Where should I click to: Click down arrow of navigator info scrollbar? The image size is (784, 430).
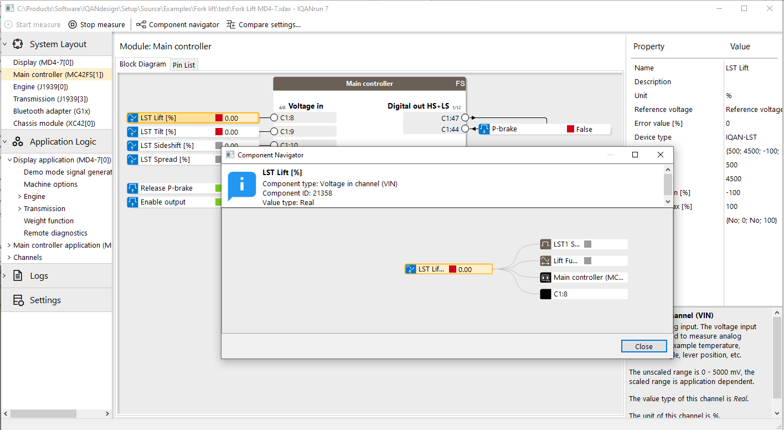pos(668,202)
